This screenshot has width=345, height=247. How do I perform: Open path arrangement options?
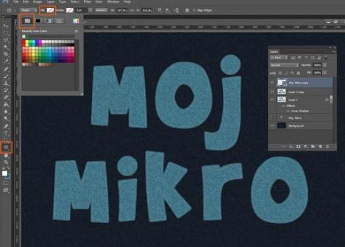177,10
